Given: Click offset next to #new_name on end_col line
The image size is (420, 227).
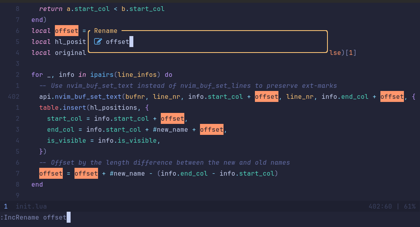Looking at the screenshot, I should pyautogui.click(x=211, y=129).
